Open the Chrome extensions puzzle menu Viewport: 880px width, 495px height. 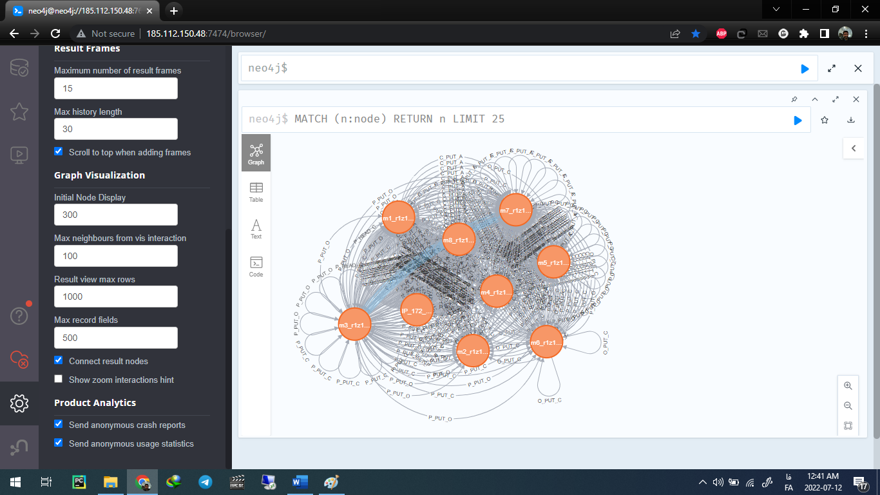[x=803, y=34]
